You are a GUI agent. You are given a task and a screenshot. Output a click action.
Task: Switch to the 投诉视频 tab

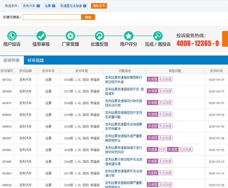click(x=36, y=60)
